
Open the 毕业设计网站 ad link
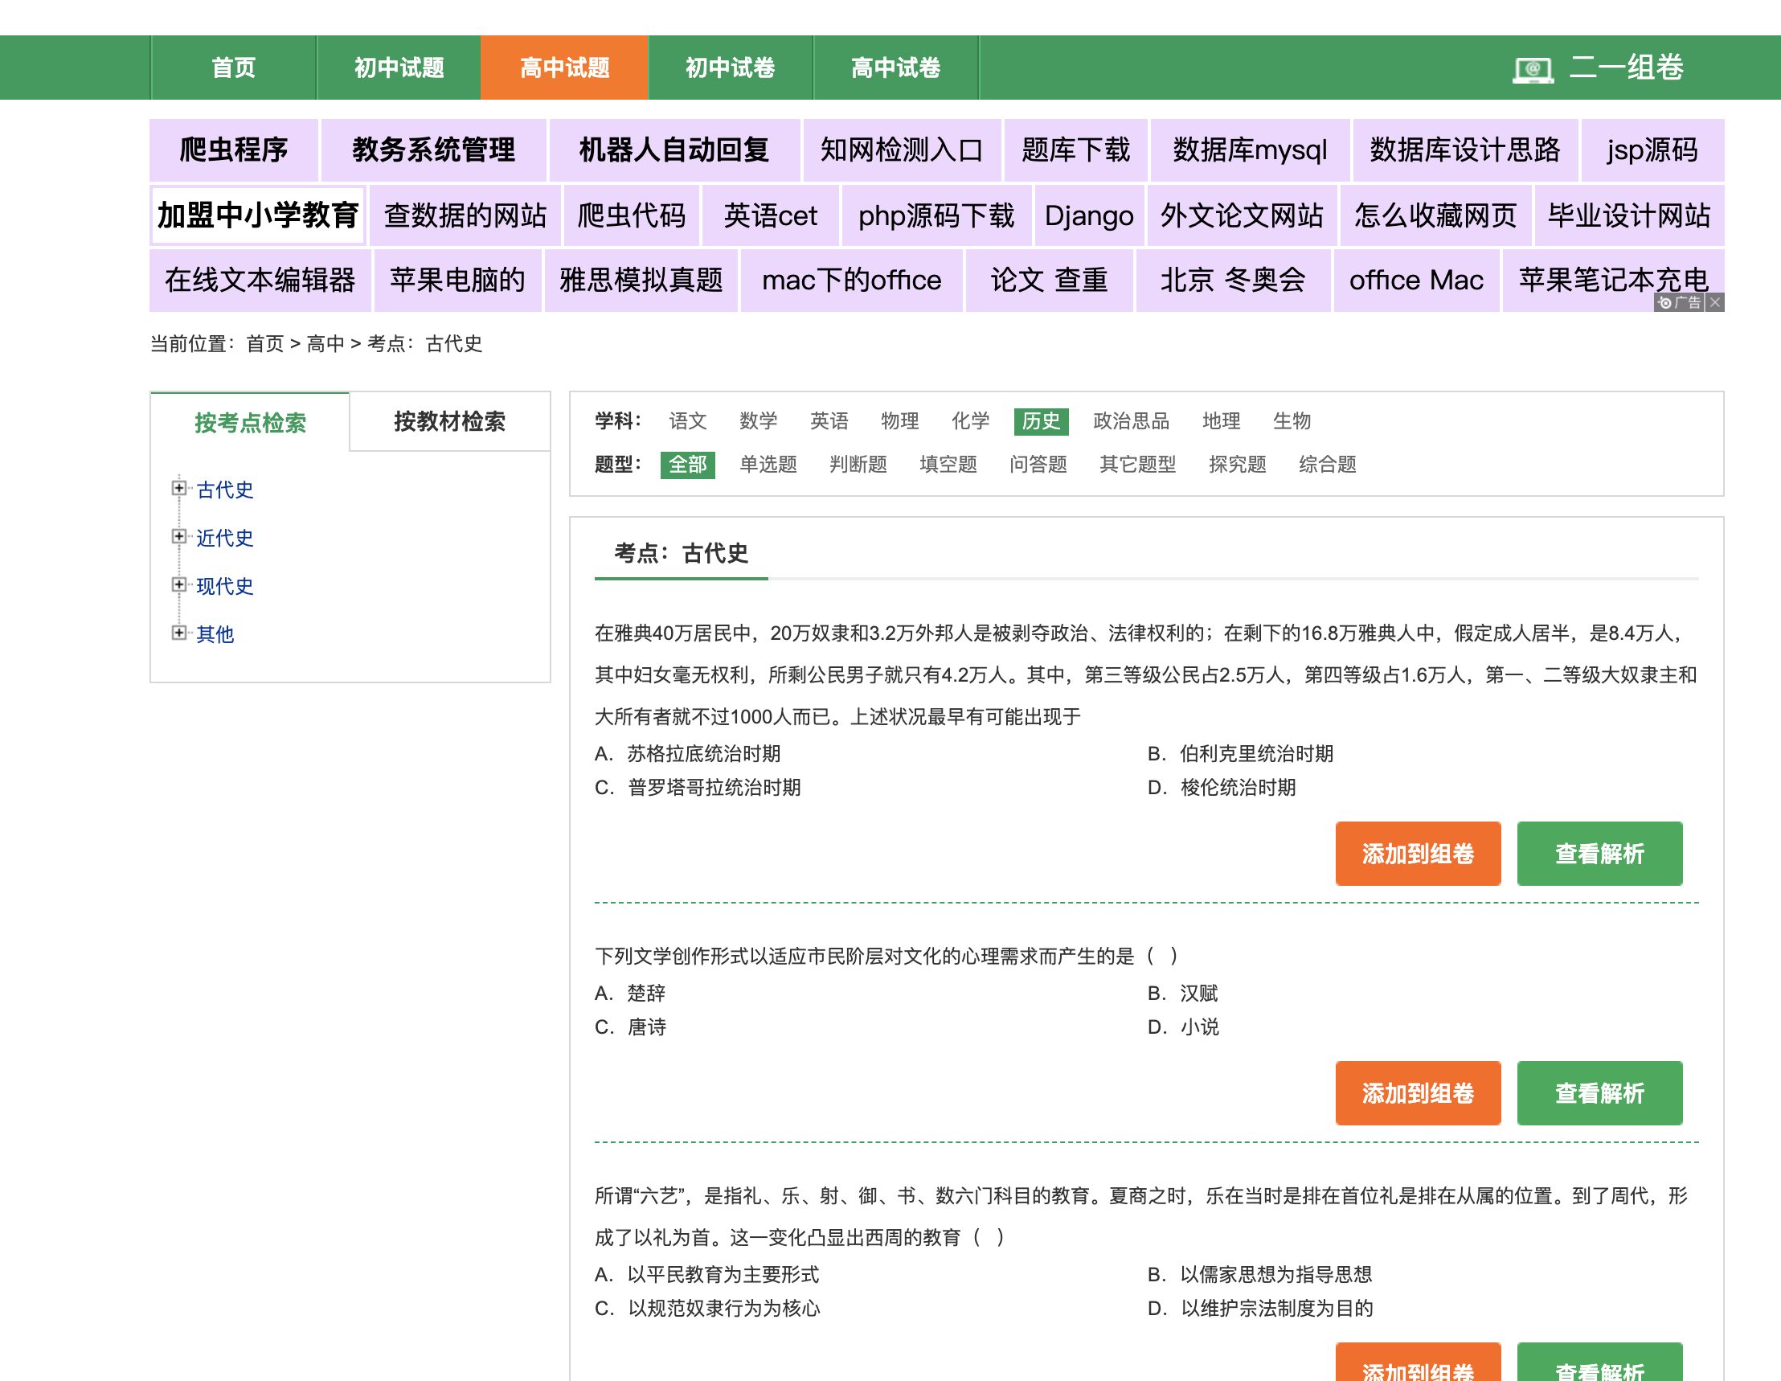tap(1628, 215)
